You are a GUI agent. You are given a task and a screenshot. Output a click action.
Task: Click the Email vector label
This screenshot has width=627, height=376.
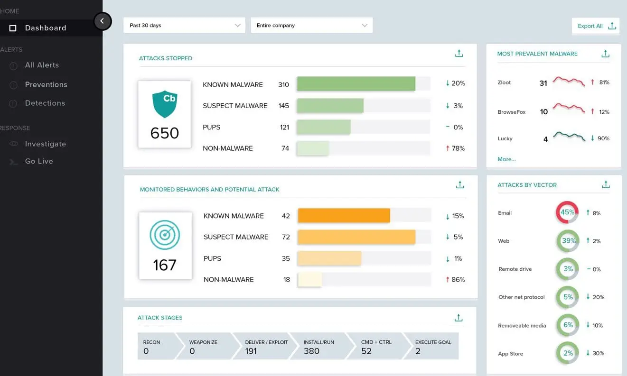(505, 213)
